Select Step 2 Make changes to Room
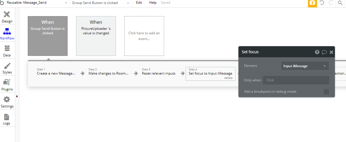 tap(108, 72)
